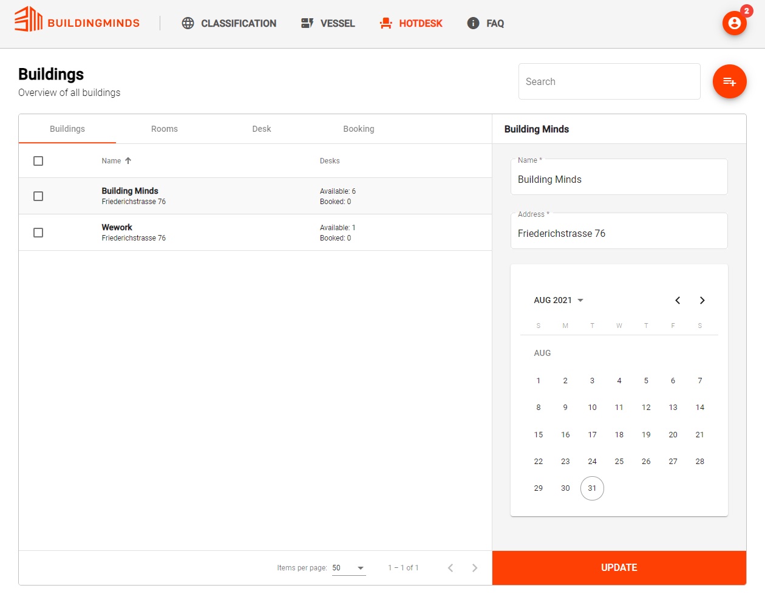
Task: Sort by Name using the arrow icon
Action: click(x=128, y=161)
